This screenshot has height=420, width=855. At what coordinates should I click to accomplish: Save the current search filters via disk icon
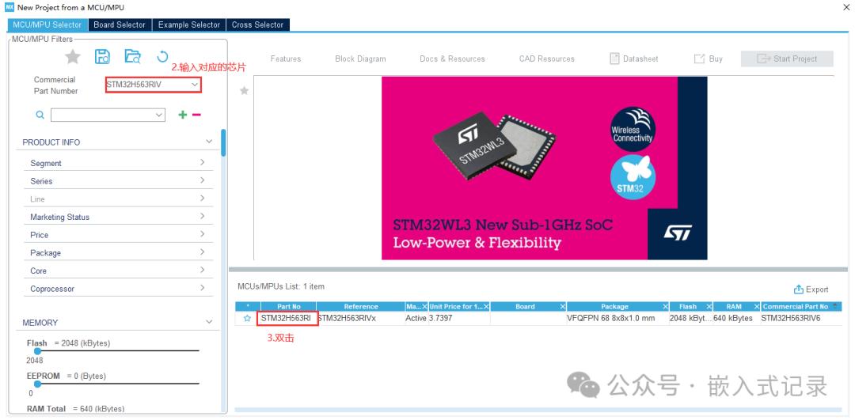(x=102, y=57)
